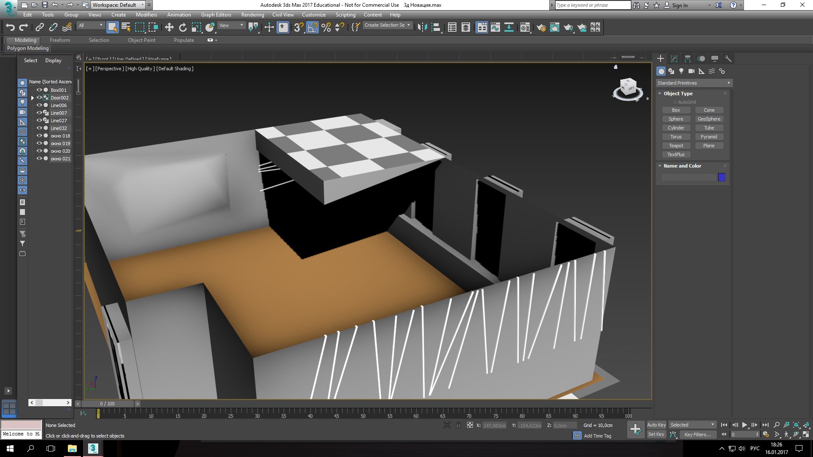Image resolution: width=813 pixels, height=457 pixels.
Task: Click the Undo arrow icon
Action: point(10,28)
